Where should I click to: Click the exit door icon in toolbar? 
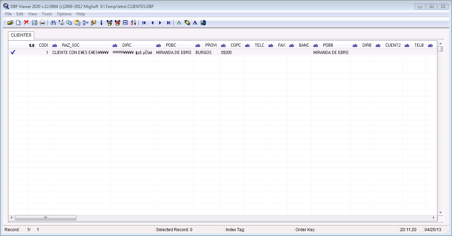(x=203, y=23)
